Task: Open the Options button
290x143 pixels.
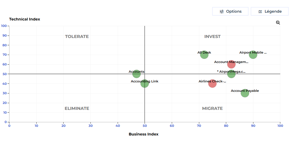Action: 230,11
